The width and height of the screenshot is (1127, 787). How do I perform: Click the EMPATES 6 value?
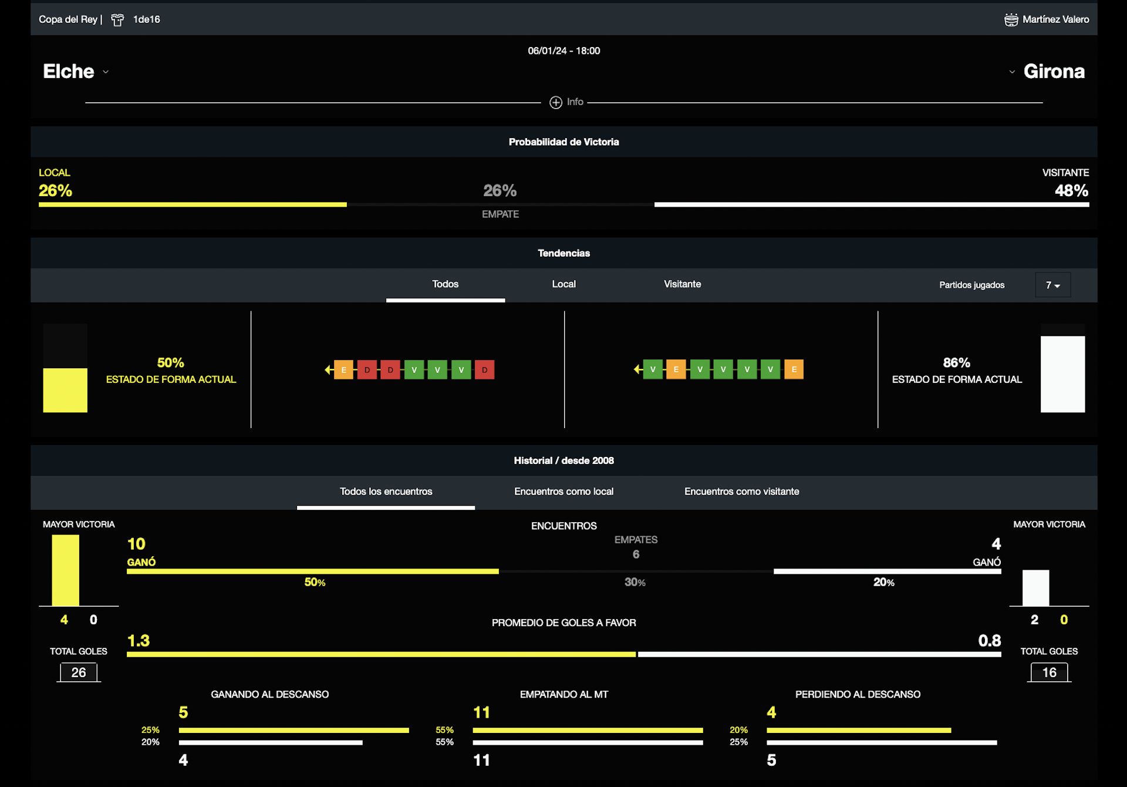pyautogui.click(x=636, y=554)
